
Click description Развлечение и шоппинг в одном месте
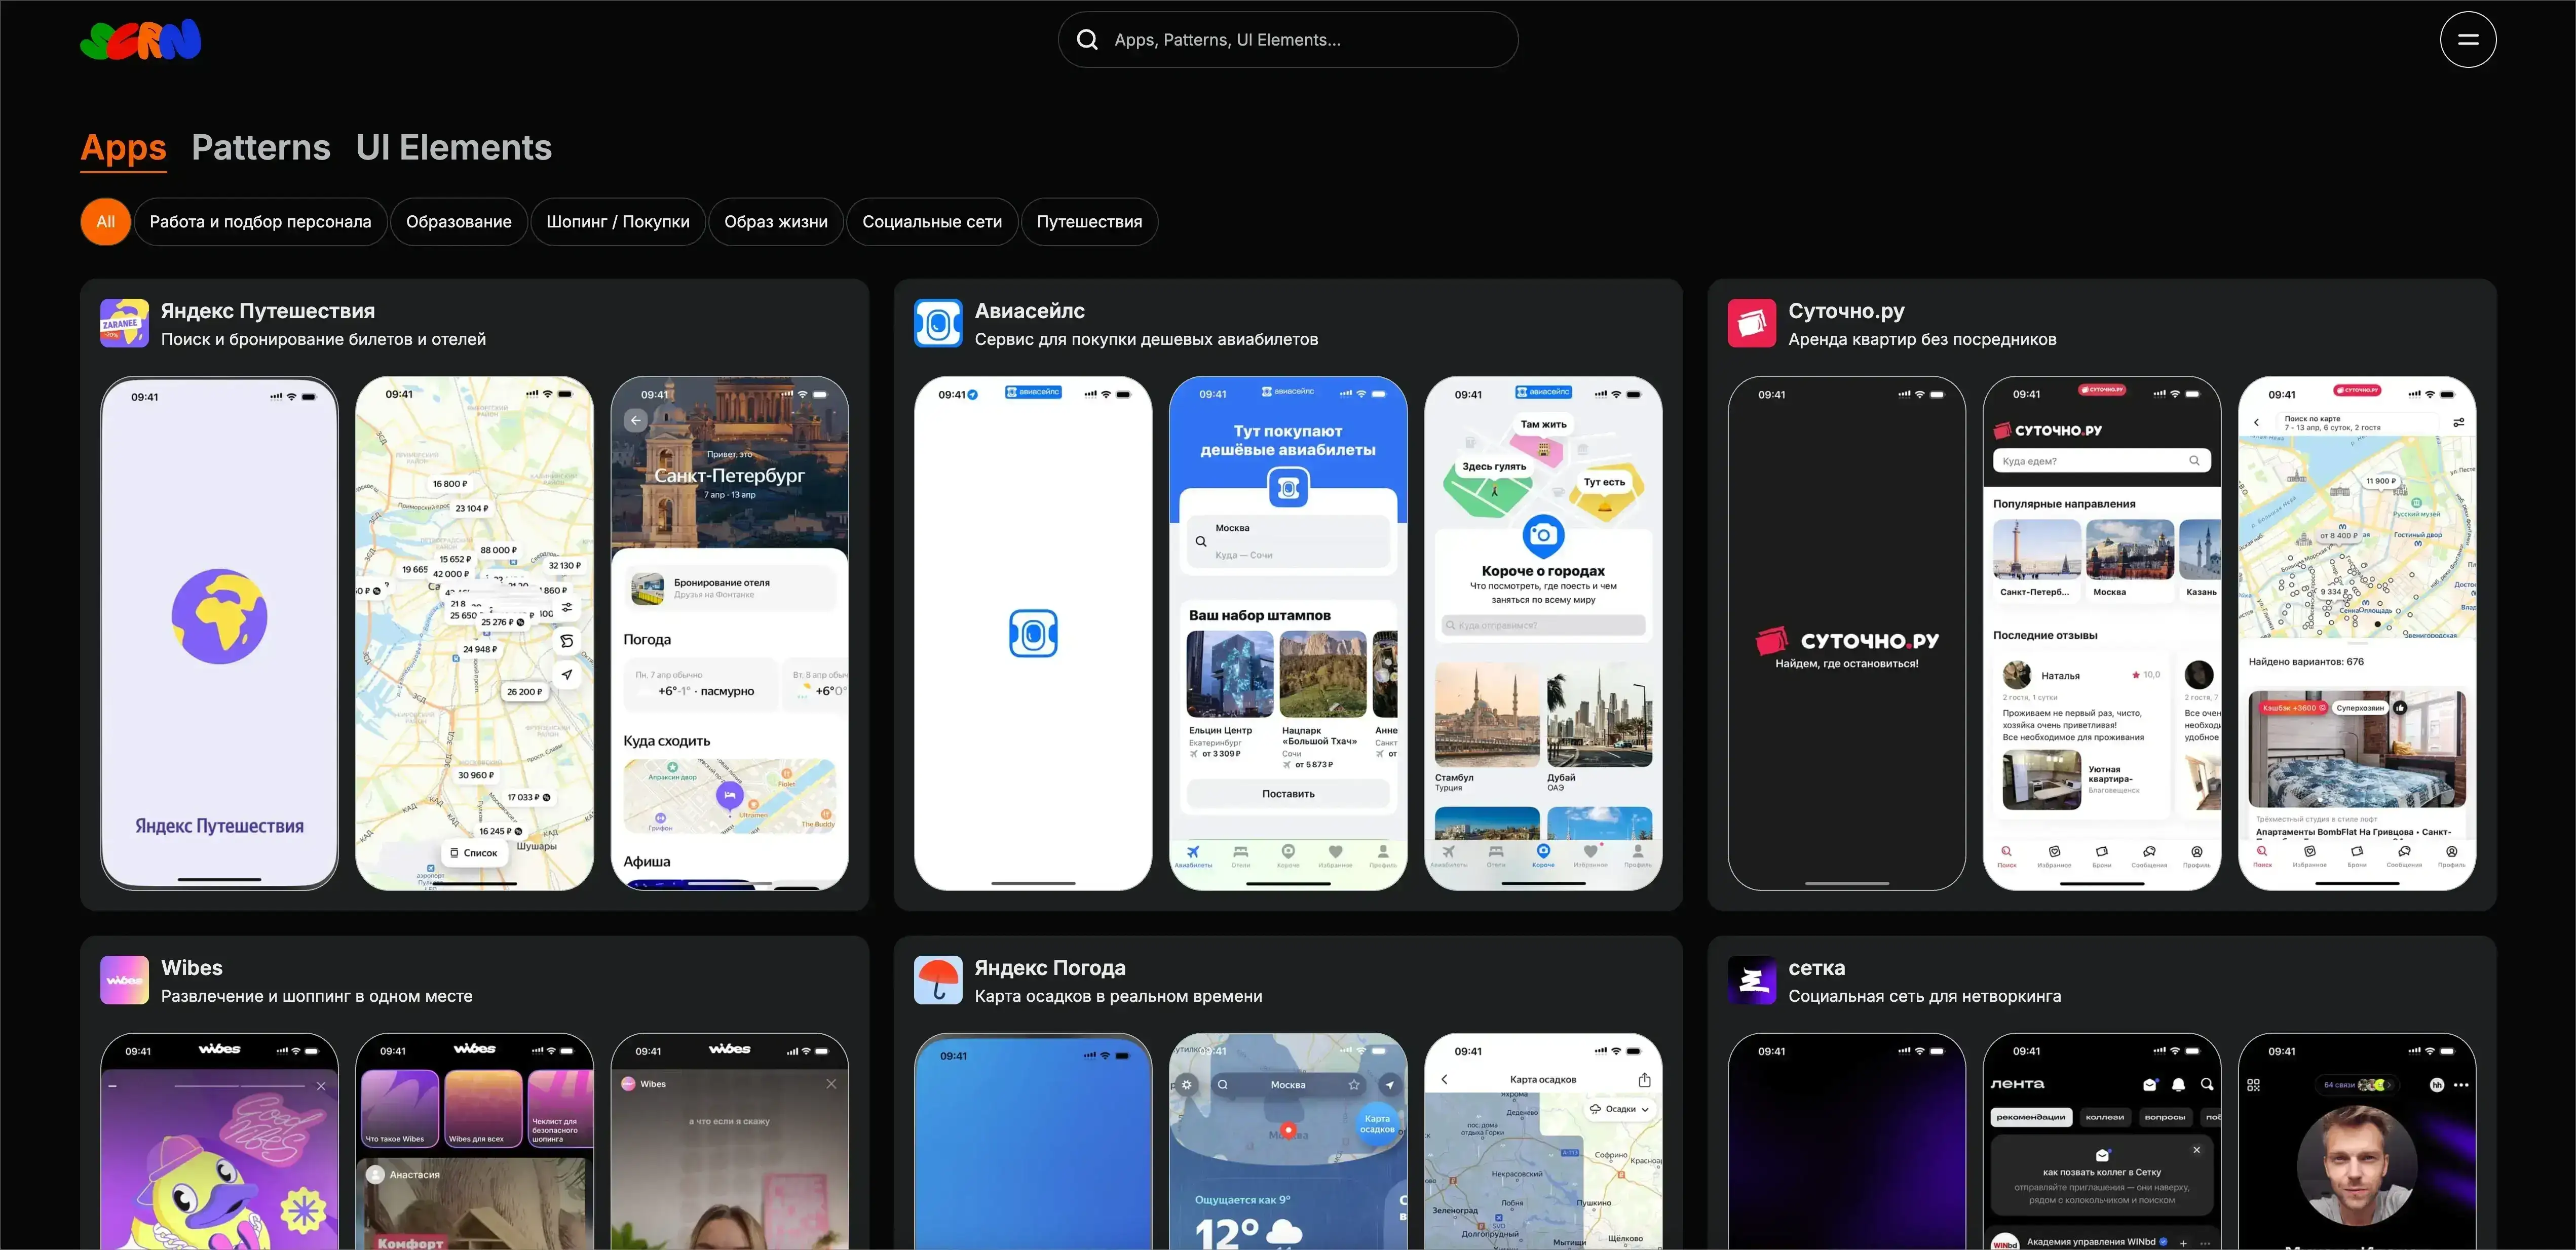point(317,996)
